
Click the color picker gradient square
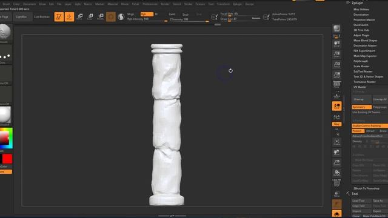[4, 139]
